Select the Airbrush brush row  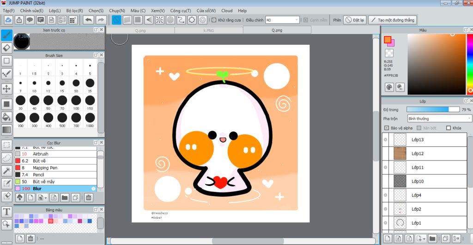point(56,154)
